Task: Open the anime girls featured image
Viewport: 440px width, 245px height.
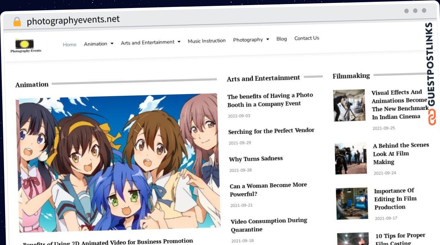Action: (119, 163)
